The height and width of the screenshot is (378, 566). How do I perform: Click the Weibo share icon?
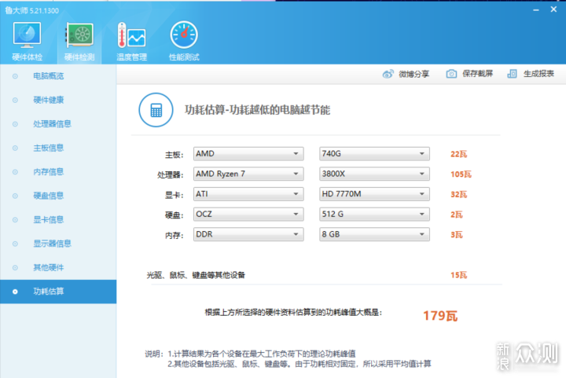click(x=388, y=74)
